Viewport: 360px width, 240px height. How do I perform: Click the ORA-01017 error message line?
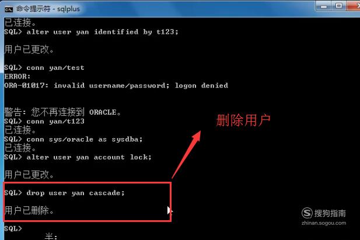(x=116, y=86)
